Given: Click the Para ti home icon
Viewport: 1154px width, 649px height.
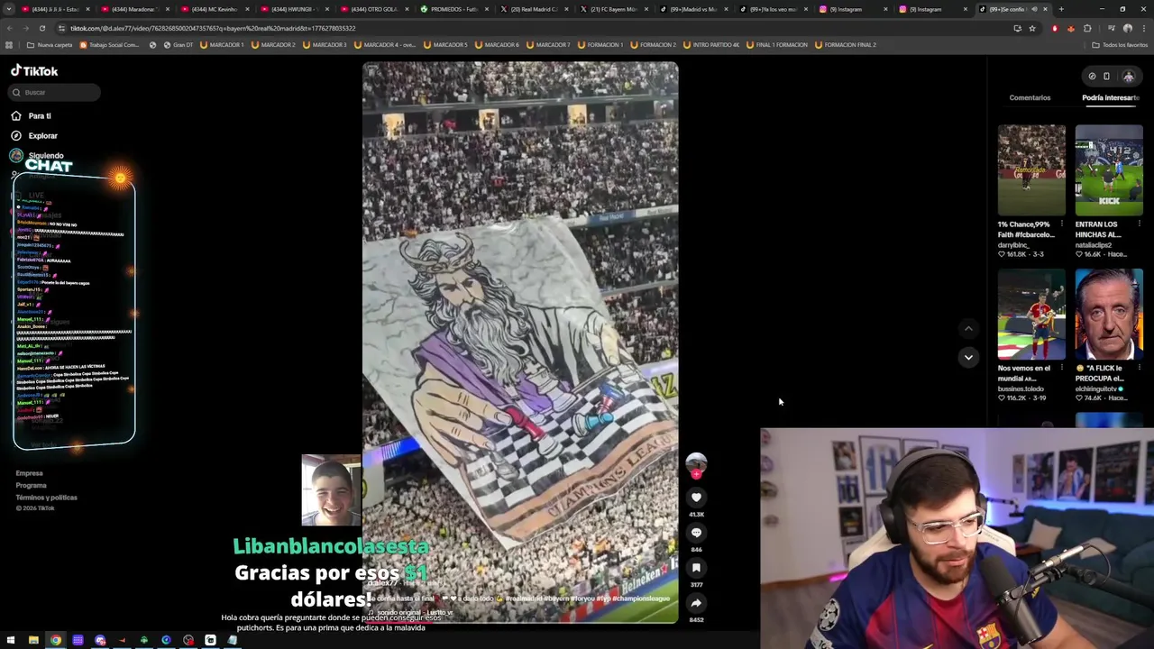Looking at the screenshot, I should 16,115.
